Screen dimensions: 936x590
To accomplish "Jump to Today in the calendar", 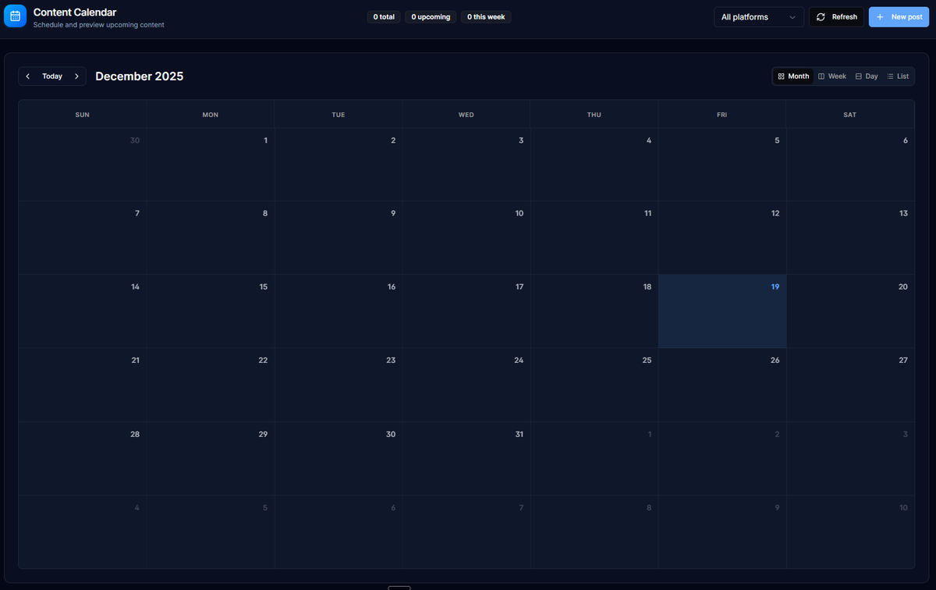I will [52, 76].
